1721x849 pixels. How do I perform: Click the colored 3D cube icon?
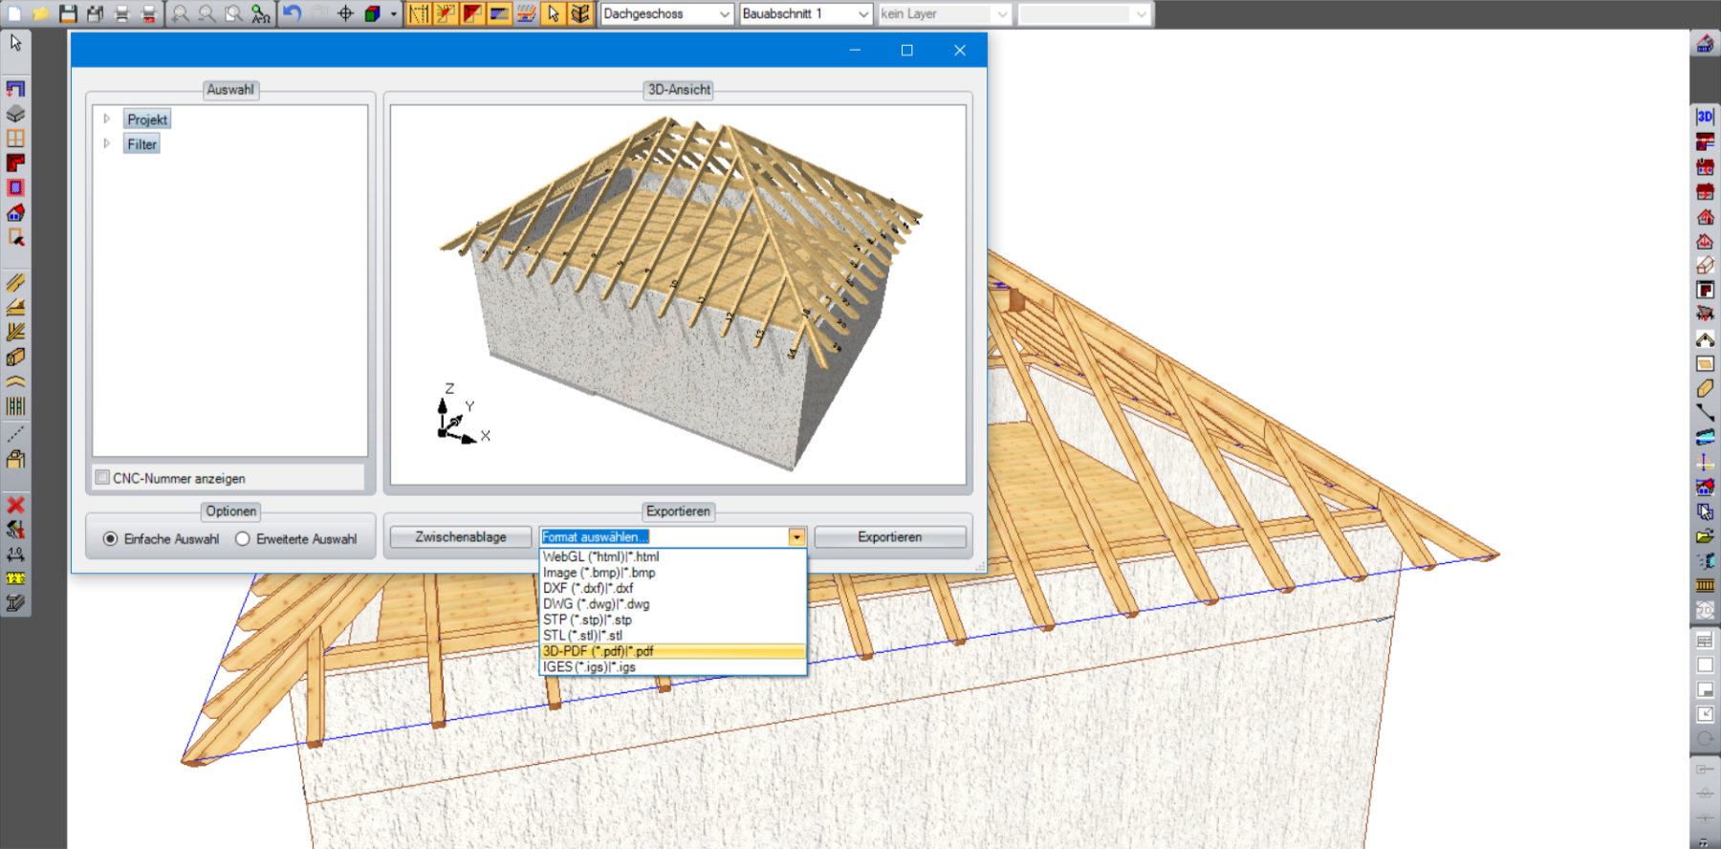[x=373, y=13]
